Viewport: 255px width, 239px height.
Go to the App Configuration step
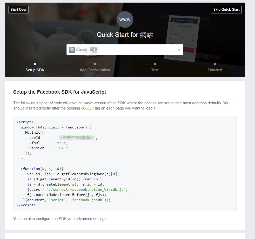(x=95, y=70)
